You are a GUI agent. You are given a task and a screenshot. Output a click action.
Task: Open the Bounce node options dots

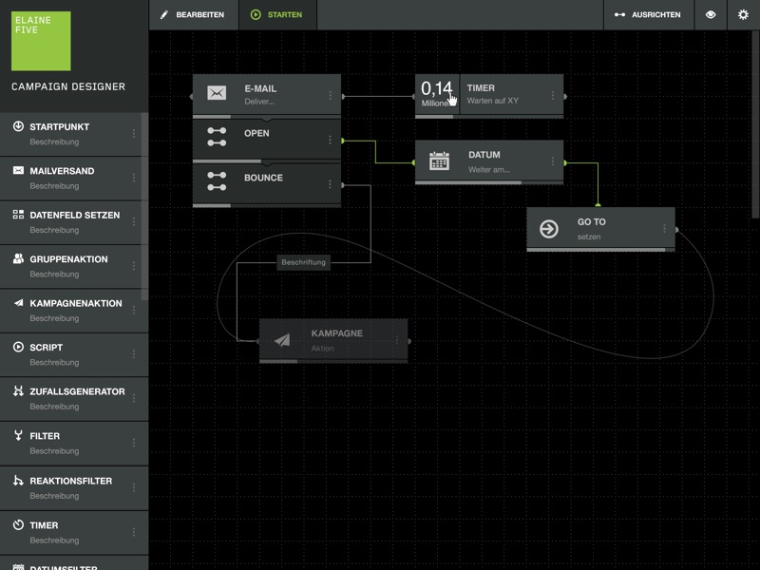pos(330,184)
